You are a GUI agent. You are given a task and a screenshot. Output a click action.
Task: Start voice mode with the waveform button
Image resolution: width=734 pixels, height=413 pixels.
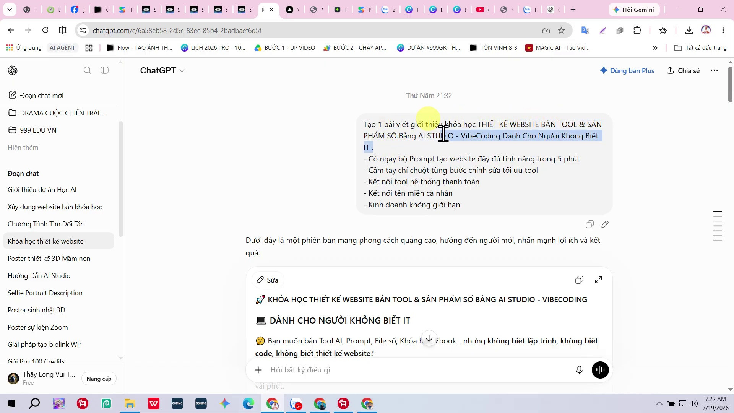[600, 370]
